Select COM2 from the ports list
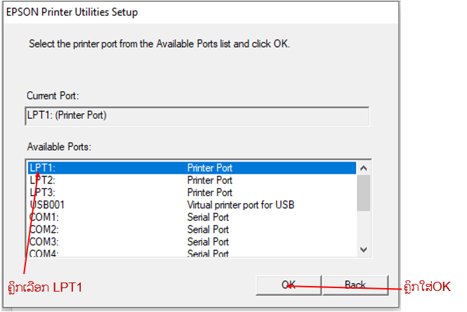The height and width of the screenshot is (312, 467). 105,229
